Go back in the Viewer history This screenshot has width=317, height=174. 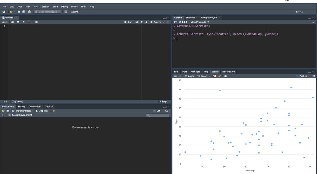click(175, 76)
